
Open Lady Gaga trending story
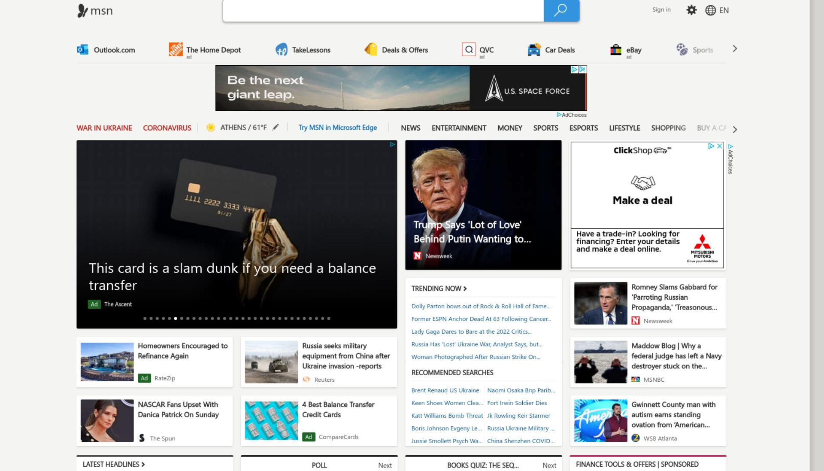pos(471,331)
